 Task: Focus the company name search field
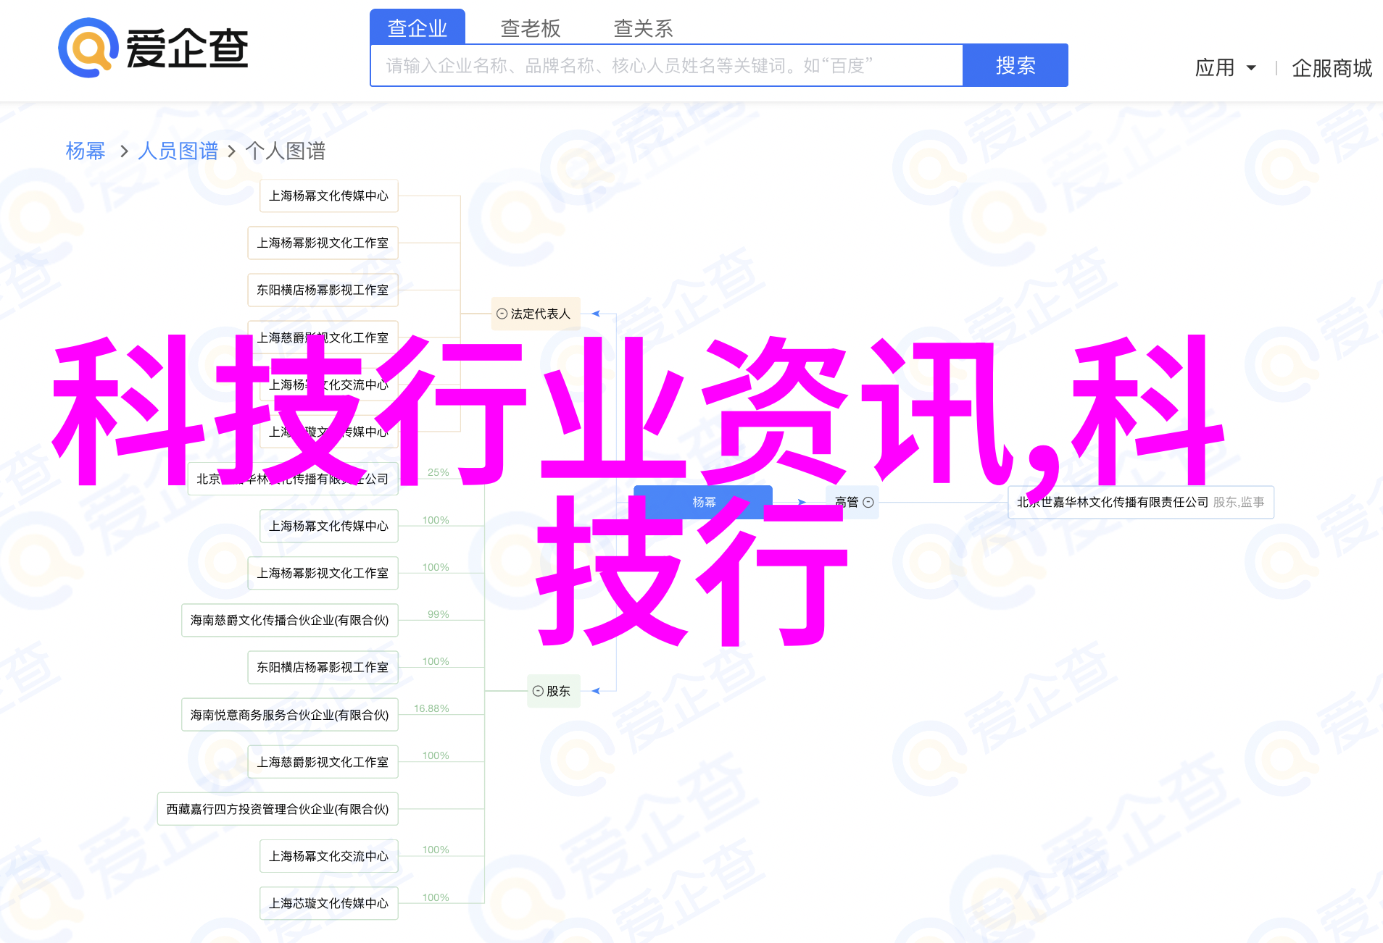[x=667, y=66]
